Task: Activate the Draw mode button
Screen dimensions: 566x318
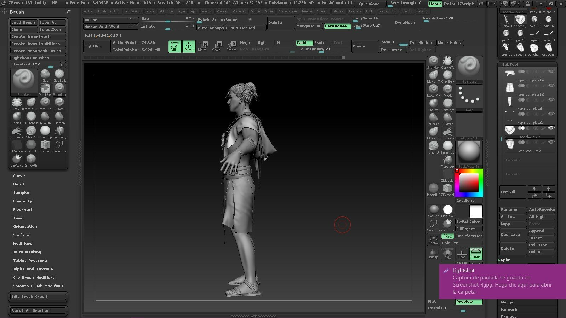Action: pos(189,46)
